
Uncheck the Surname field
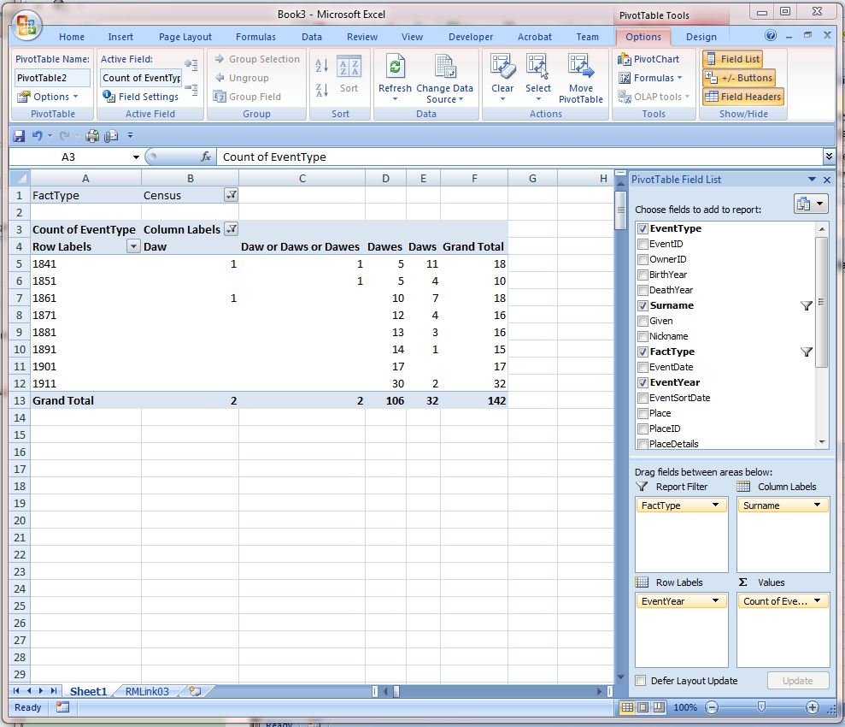point(643,305)
